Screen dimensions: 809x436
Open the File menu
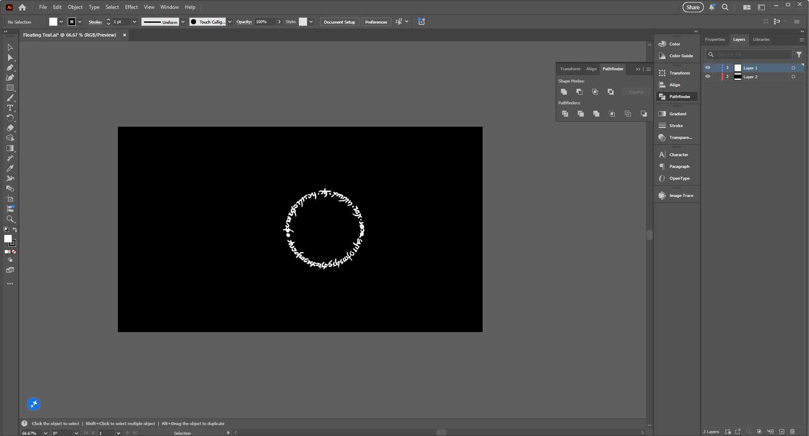click(43, 7)
